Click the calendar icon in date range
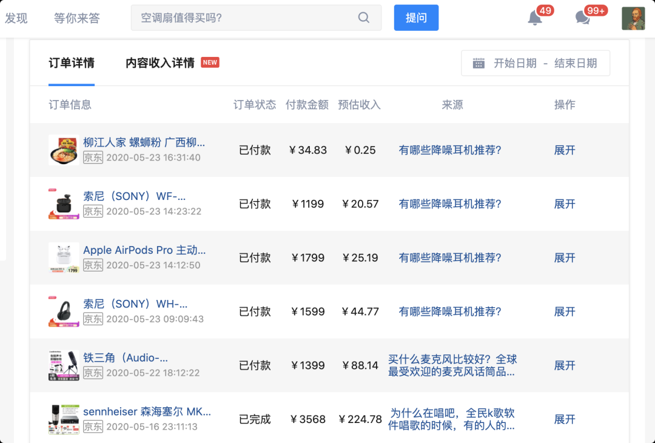This screenshot has height=443, width=655. [x=479, y=64]
